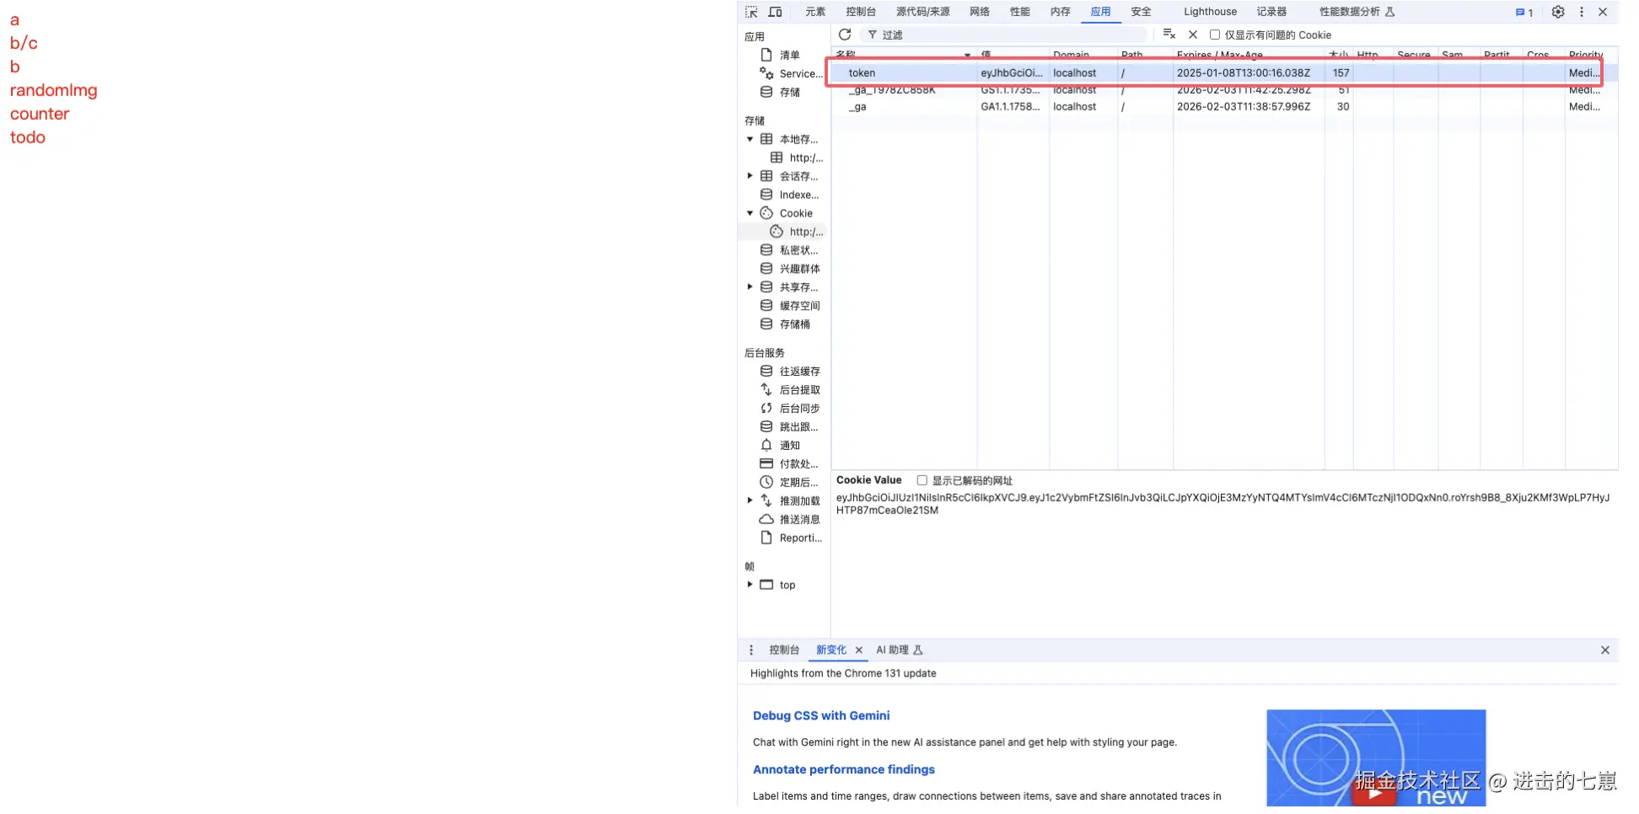1639x814 pixels.
Task: Open the Lighthouse panel
Action: (1209, 12)
